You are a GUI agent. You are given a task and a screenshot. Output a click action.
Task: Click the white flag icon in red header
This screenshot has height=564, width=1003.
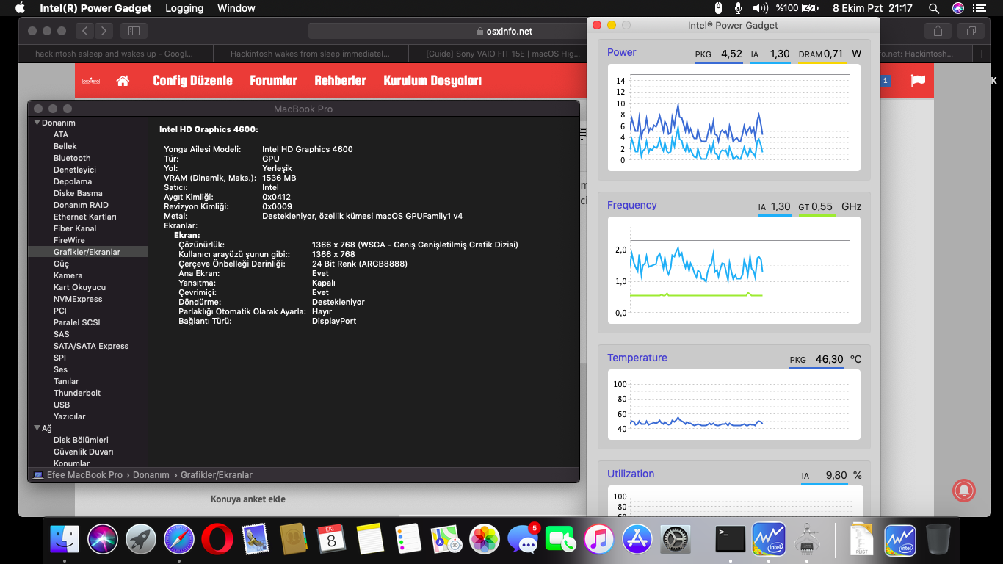[918, 81]
